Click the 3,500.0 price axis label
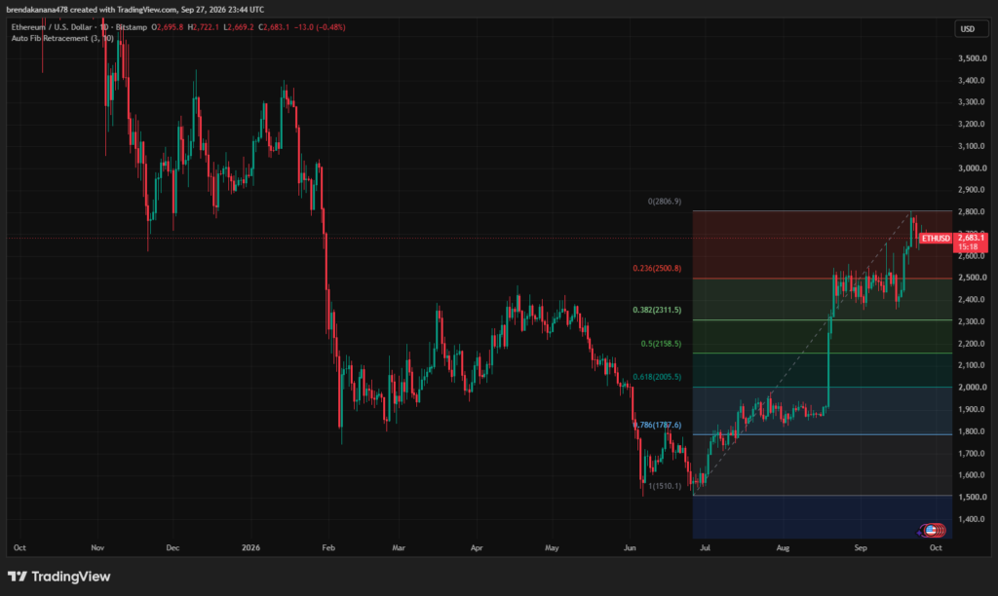The width and height of the screenshot is (998, 596). click(972, 58)
